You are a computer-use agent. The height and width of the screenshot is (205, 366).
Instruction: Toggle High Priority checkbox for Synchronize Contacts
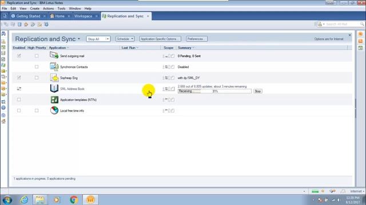[x=37, y=67]
